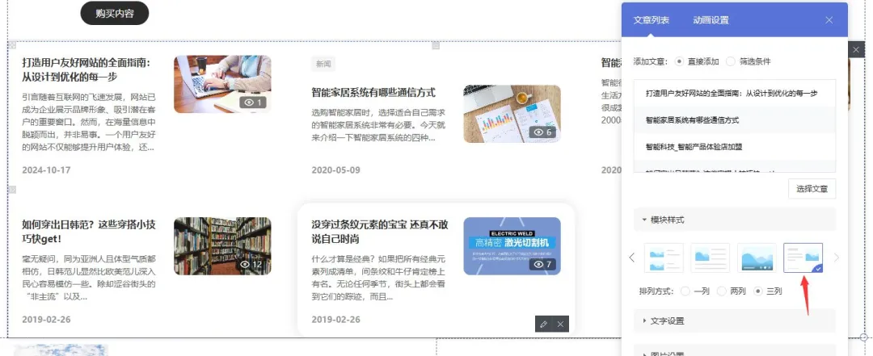The width and height of the screenshot is (873, 356).
Task: Open the 激光切割机 article image
Action: [x=512, y=246]
